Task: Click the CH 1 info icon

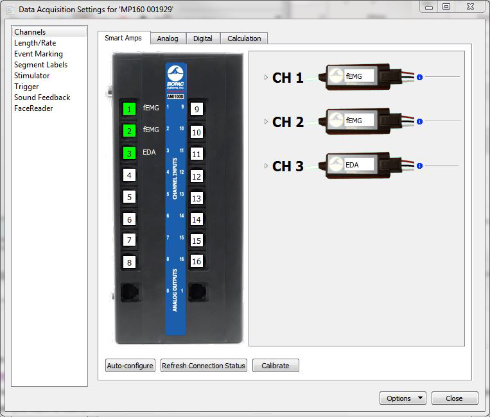Action: pyautogui.click(x=419, y=77)
